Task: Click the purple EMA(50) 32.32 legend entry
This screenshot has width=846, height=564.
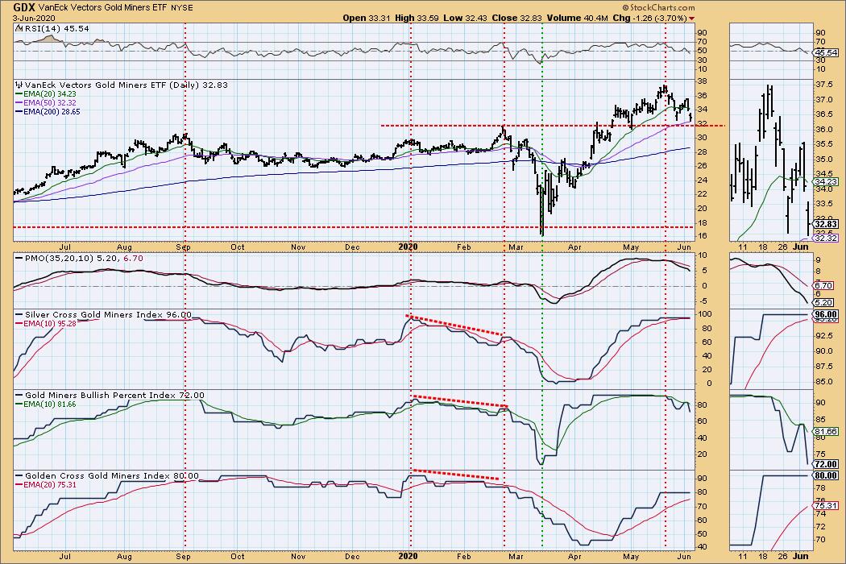Action: pyautogui.click(x=45, y=102)
